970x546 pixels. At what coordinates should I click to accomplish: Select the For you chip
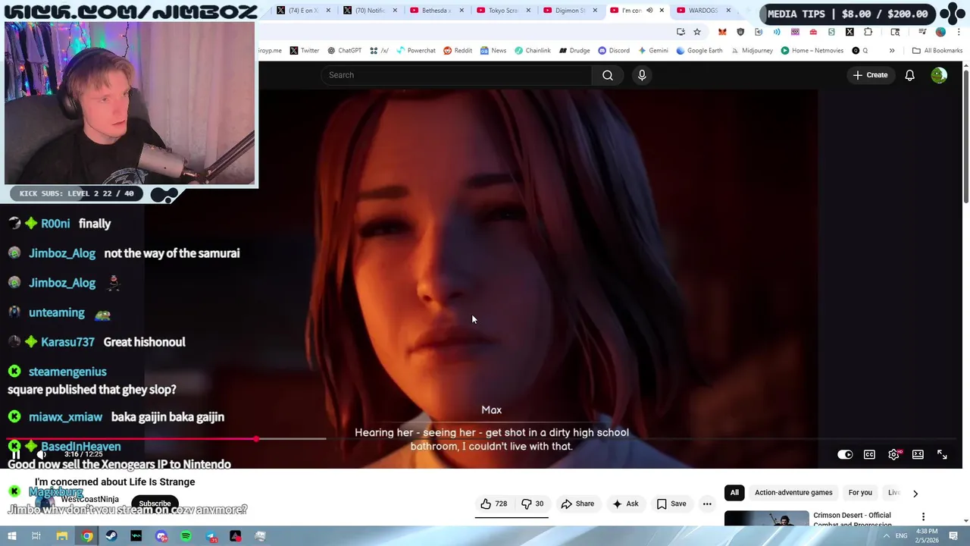(x=860, y=493)
